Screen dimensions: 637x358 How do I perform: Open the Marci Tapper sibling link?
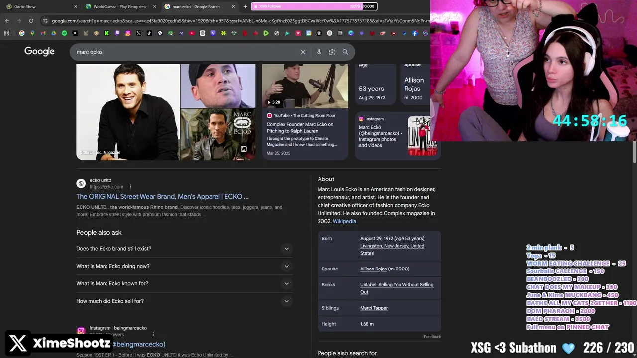(x=374, y=308)
